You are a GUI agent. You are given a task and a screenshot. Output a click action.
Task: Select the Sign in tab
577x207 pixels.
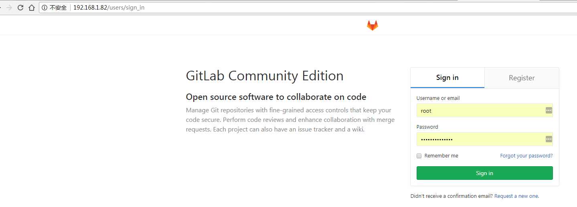tap(447, 78)
